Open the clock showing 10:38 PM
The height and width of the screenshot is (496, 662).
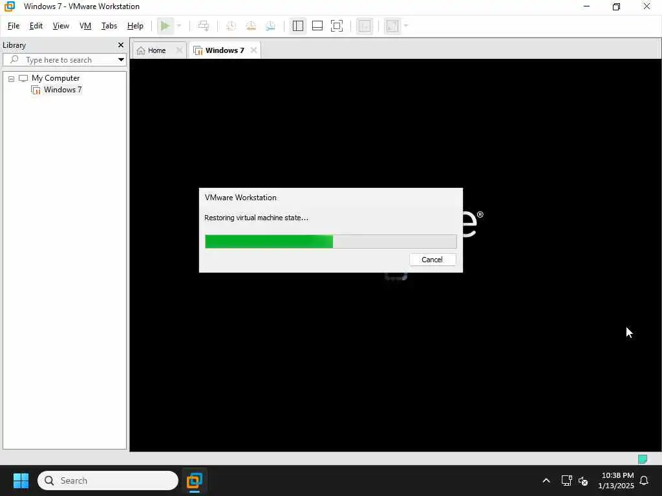point(616,480)
